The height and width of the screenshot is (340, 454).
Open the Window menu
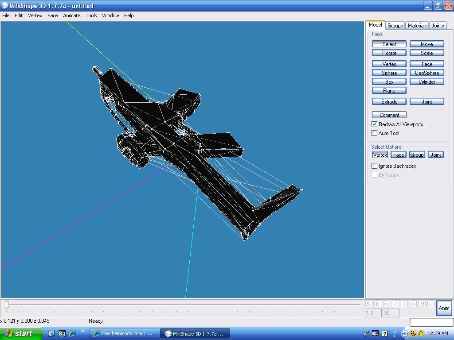[x=110, y=15]
